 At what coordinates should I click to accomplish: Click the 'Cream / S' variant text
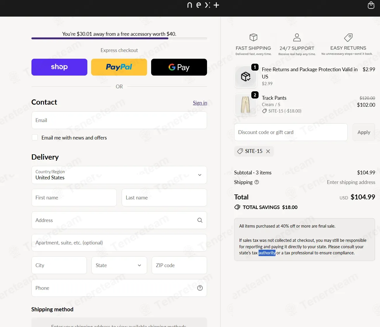pyautogui.click(x=271, y=105)
